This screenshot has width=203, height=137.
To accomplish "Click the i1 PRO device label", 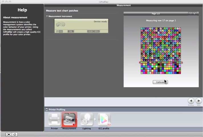I will tap(59, 31).
